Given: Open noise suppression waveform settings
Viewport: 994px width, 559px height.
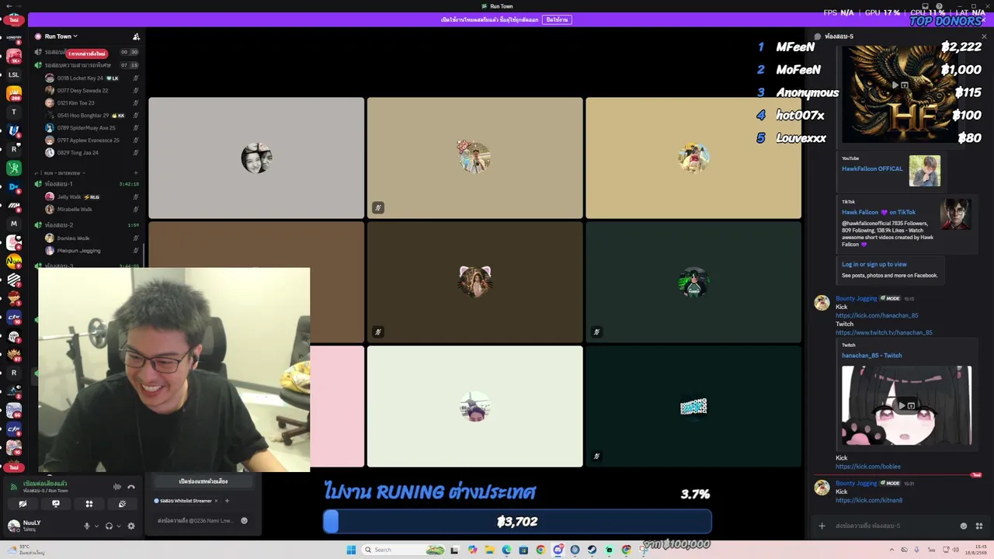Looking at the screenshot, I should (117, 487).
